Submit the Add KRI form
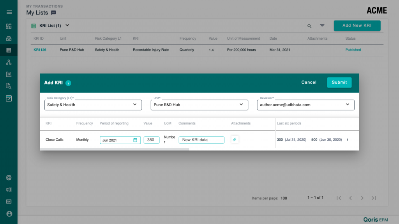399x224 pixels. 339,82
